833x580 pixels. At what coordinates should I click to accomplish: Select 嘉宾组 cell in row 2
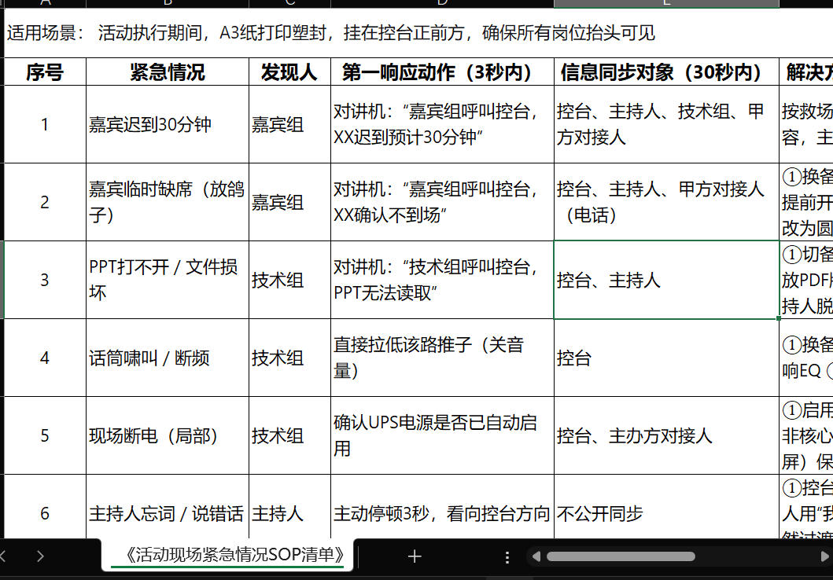[289, 202]
